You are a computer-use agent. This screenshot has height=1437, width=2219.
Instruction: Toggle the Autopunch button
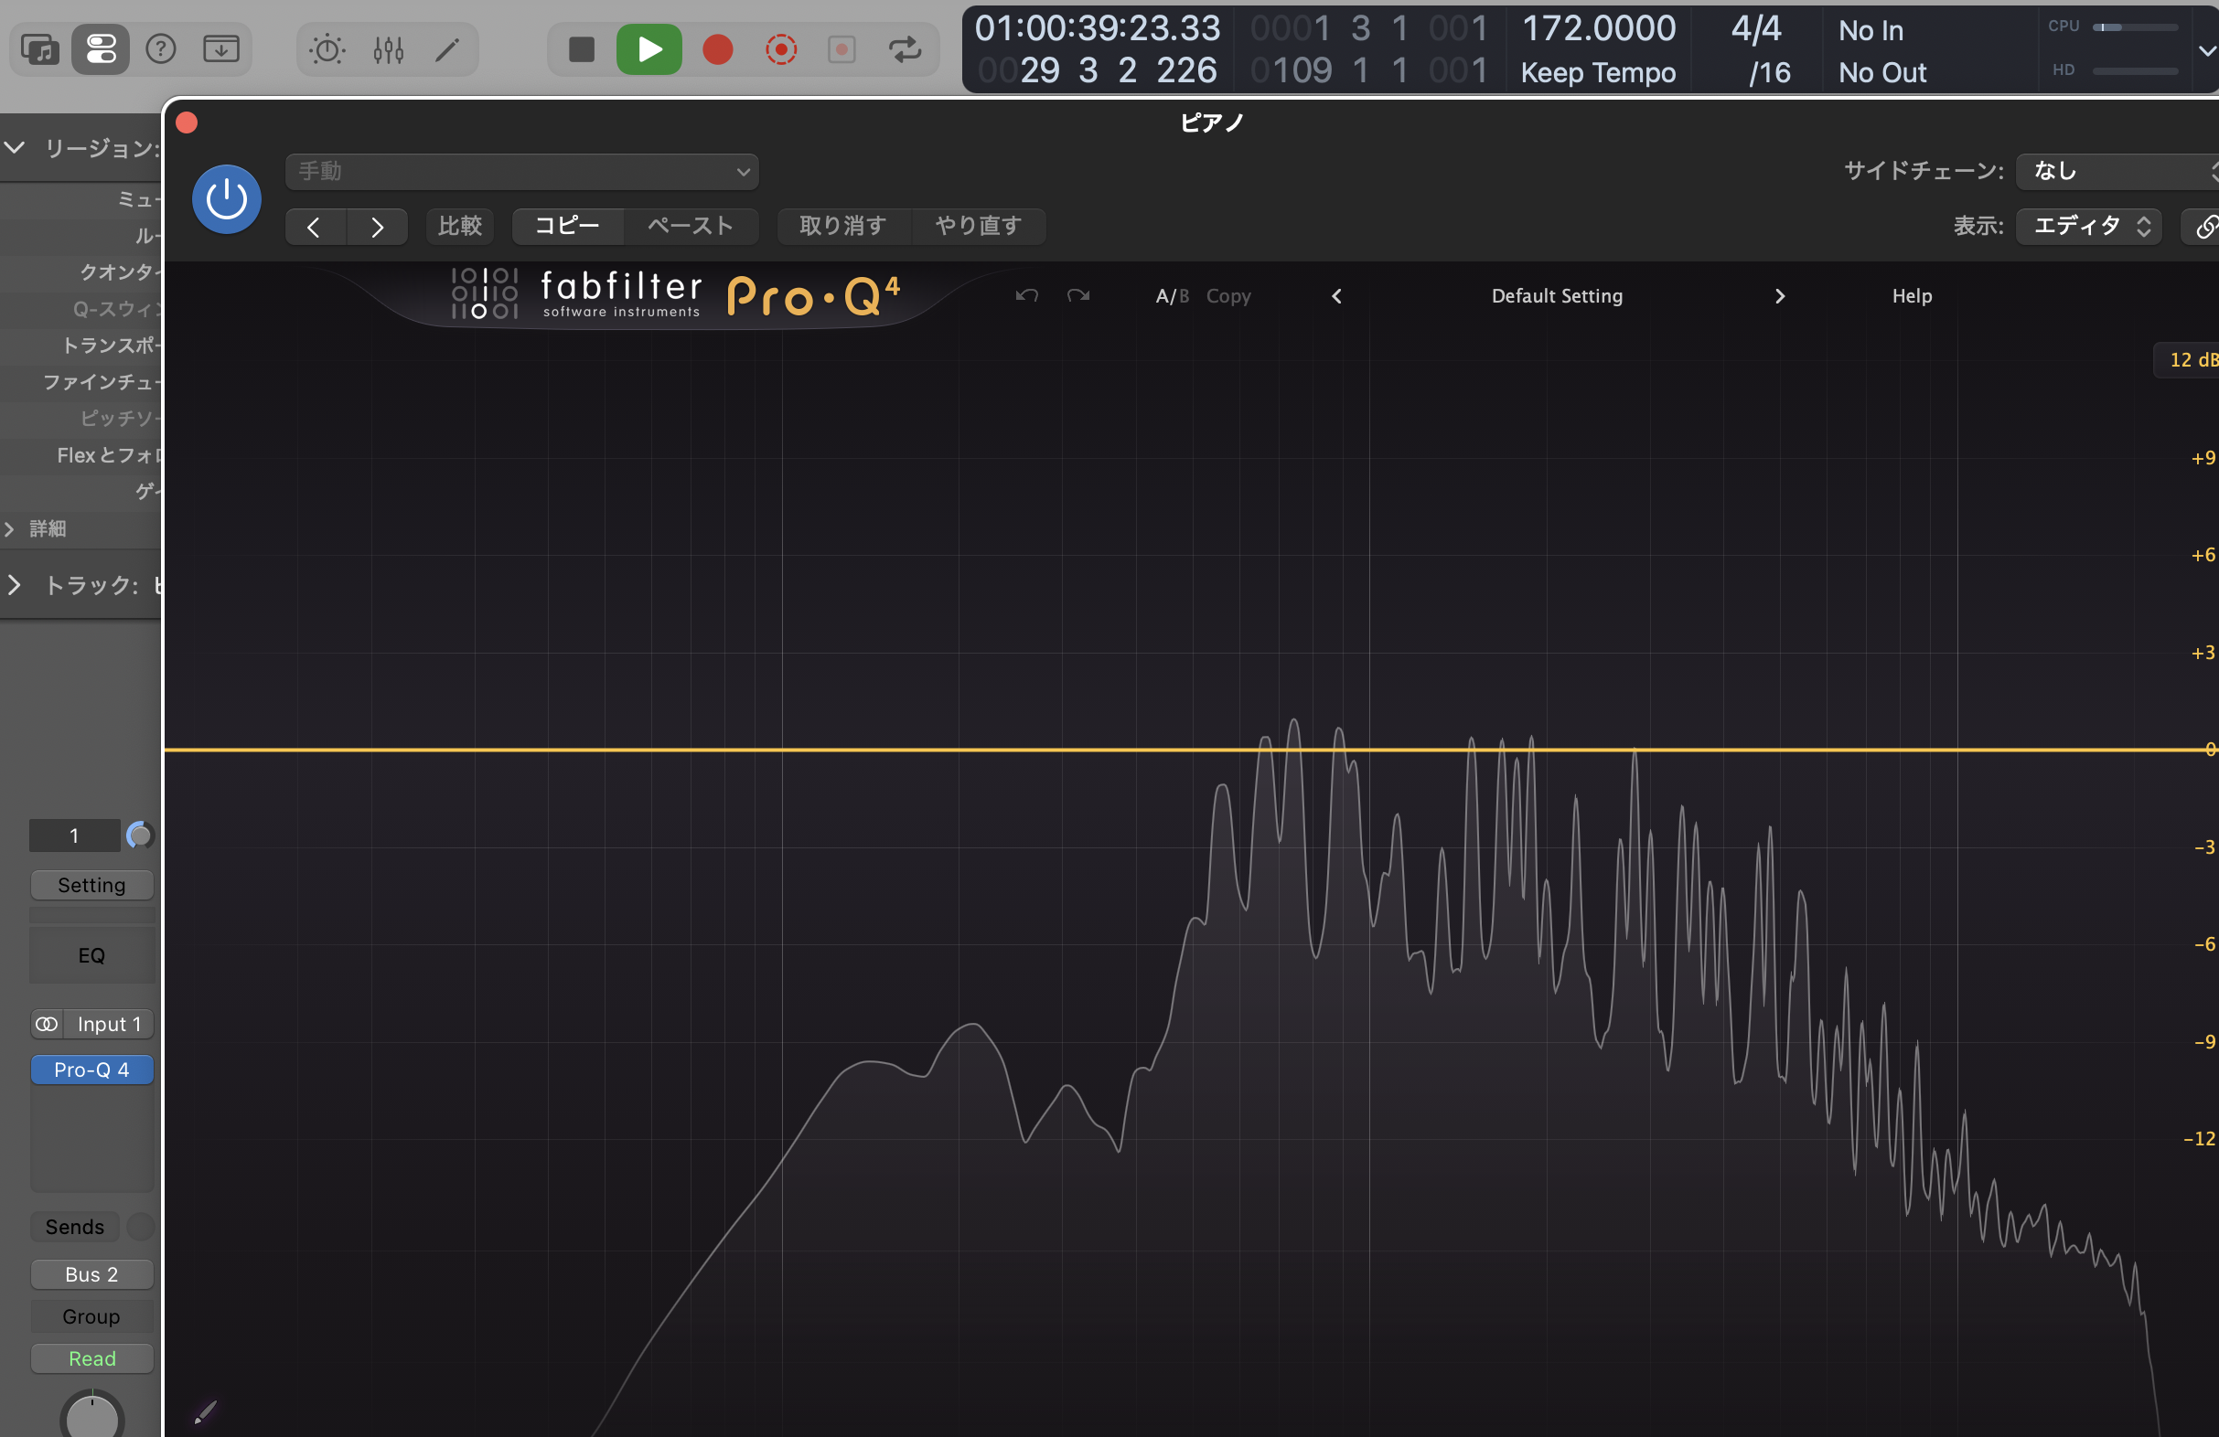click(842, 49)
